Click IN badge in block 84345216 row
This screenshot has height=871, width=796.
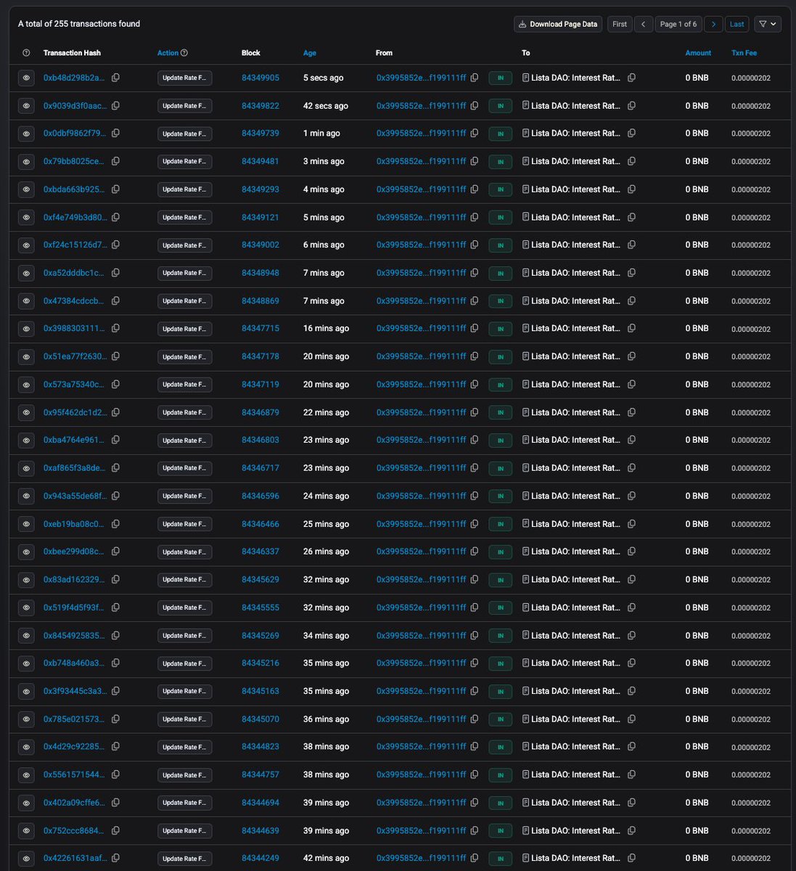point(501,663)
